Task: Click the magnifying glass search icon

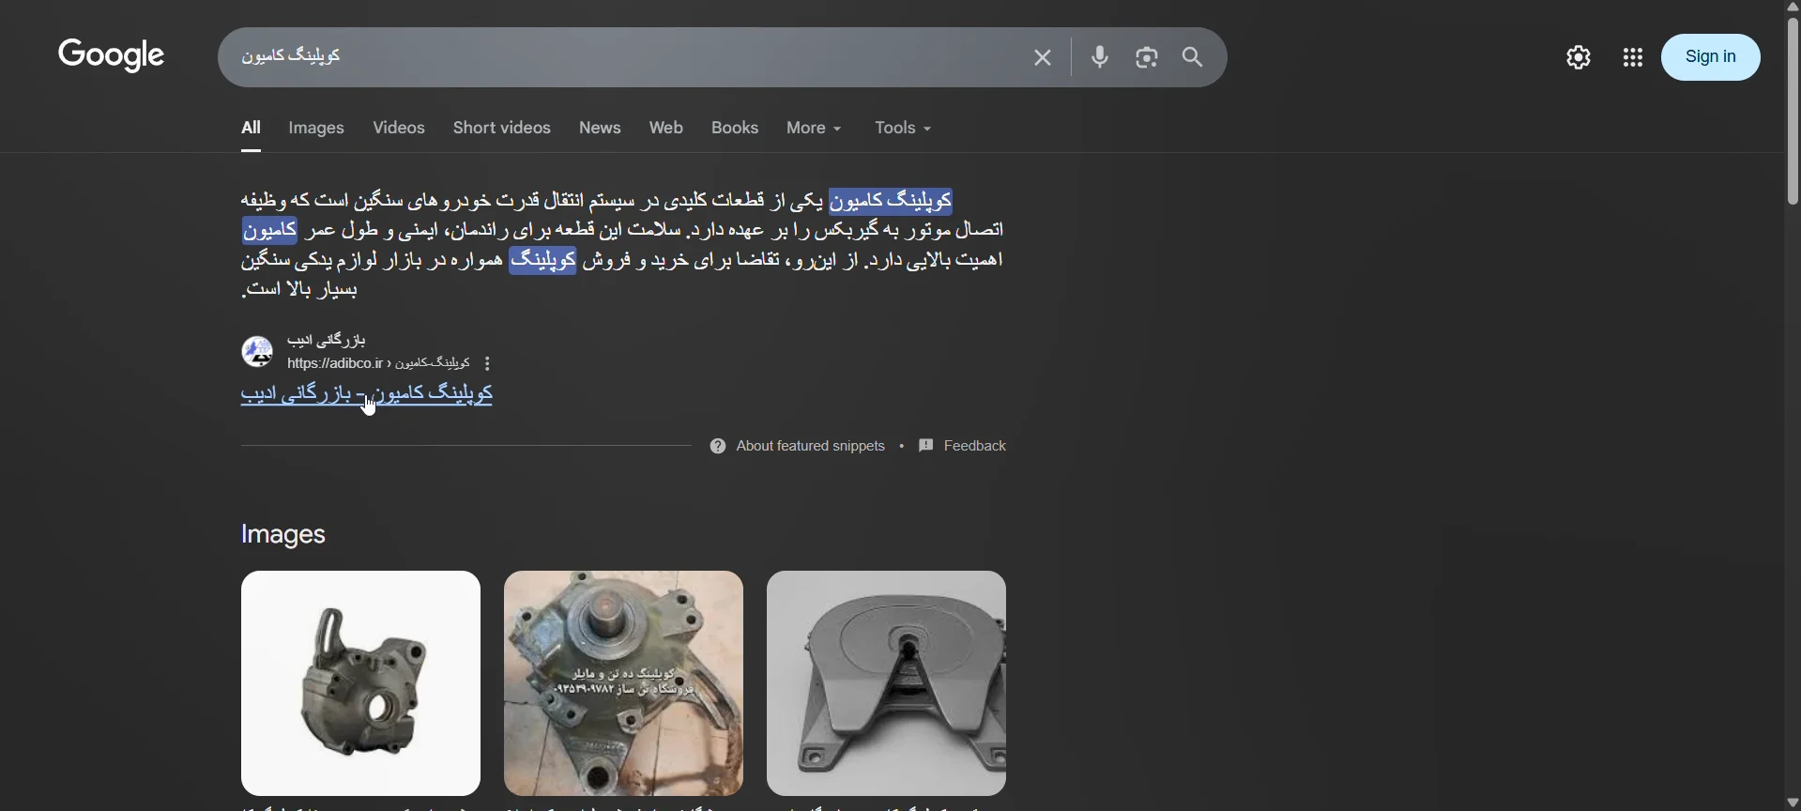Action: [x=1193, y=58]
